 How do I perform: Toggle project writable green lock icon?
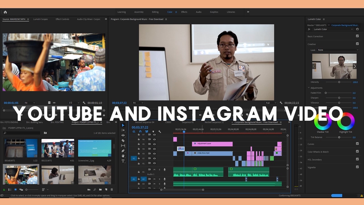pos(4,190)
